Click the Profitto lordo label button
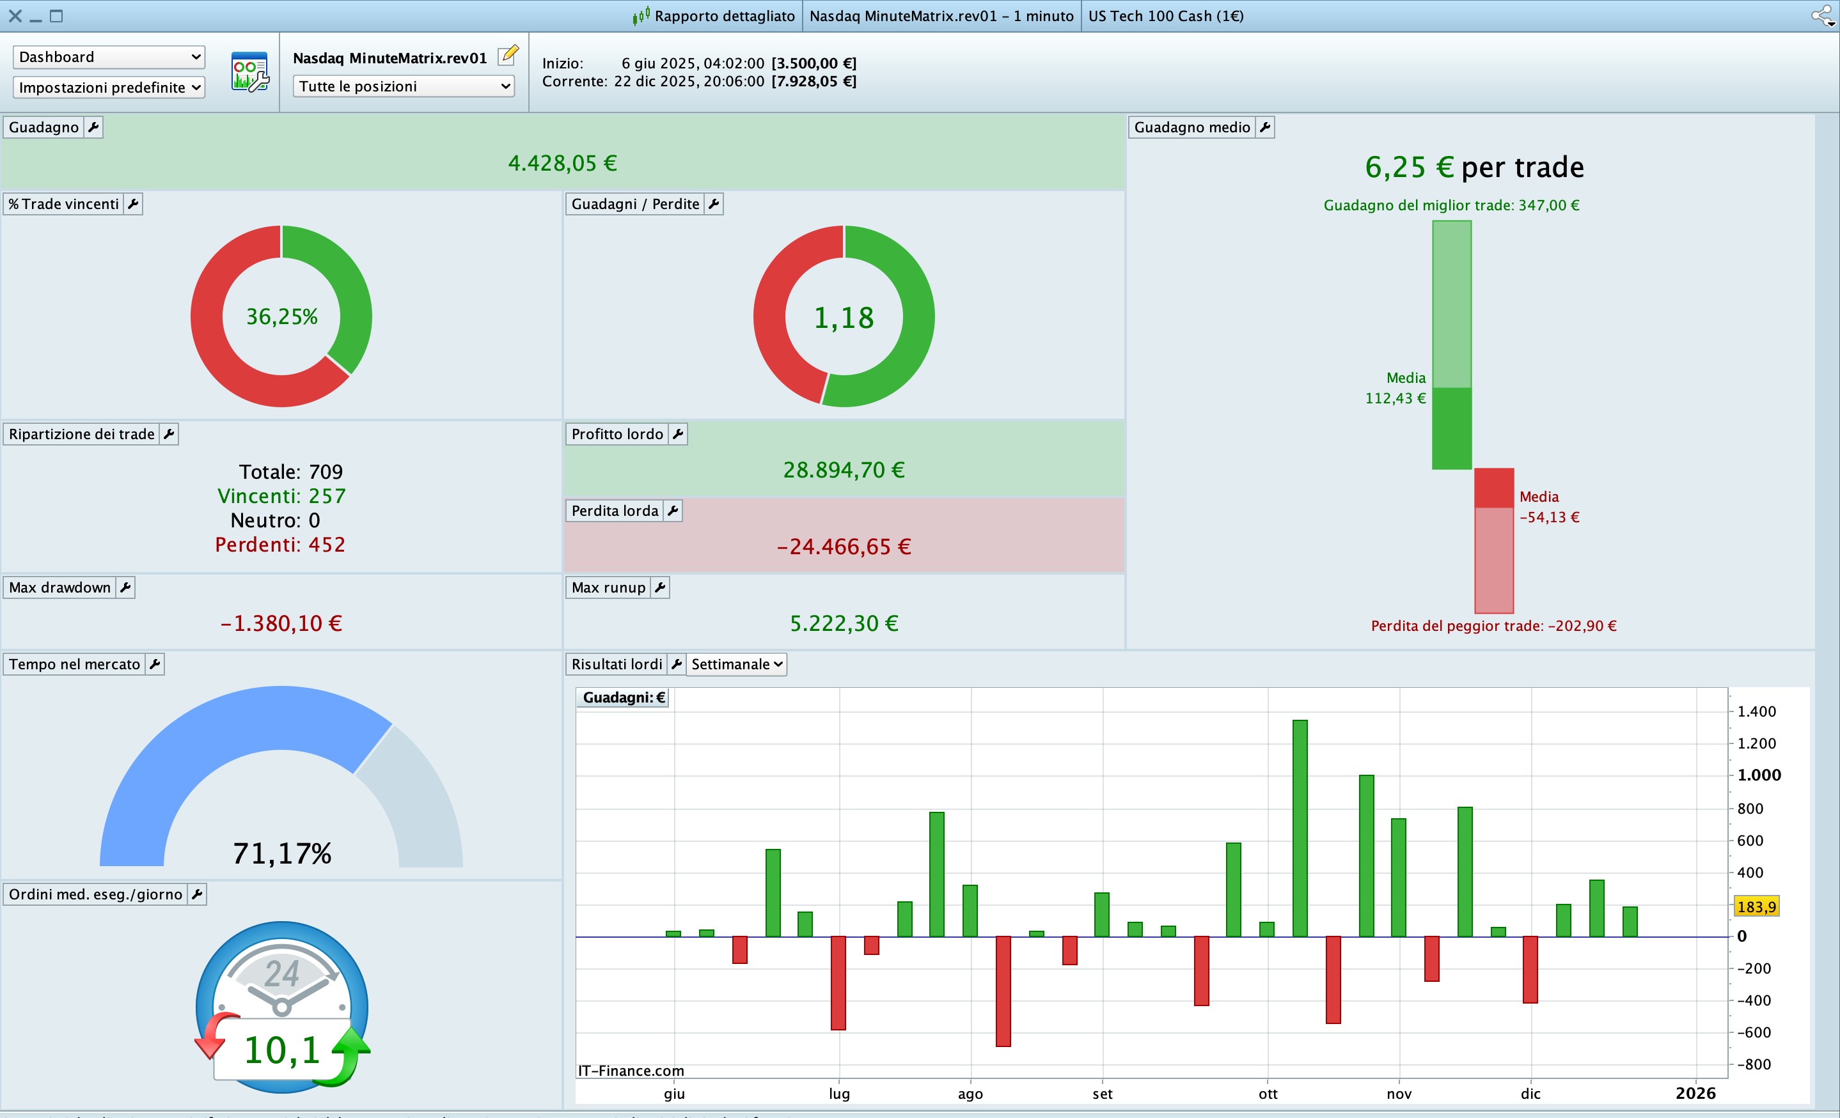The height and width of the screenshot is (1118, 1840). coord(617,435)
